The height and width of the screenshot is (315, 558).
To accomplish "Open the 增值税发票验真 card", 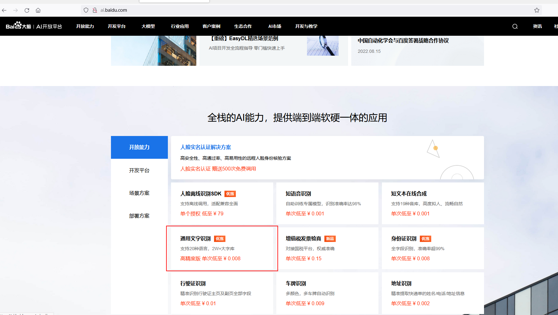I will 328,248.
